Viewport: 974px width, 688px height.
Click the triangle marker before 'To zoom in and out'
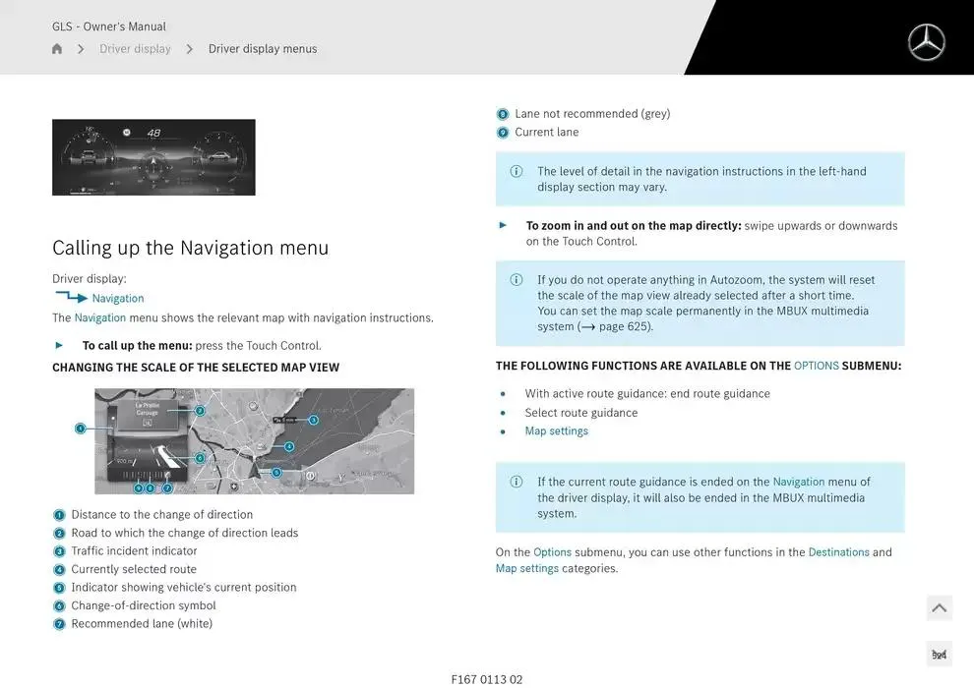tap(503, 225)
